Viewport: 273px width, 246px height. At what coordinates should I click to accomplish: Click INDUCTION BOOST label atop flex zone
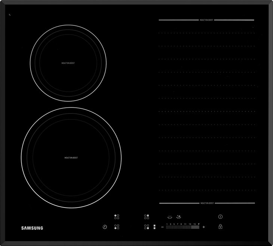click(x=206, y=20)
